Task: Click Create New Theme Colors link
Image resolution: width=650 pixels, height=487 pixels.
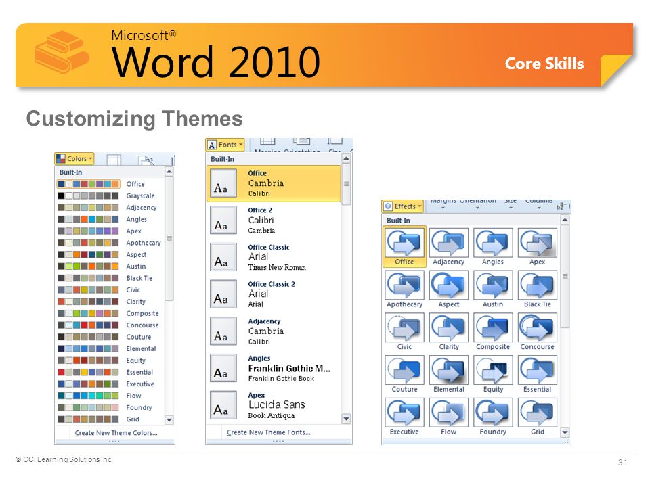Action: [x=116, y=433]
